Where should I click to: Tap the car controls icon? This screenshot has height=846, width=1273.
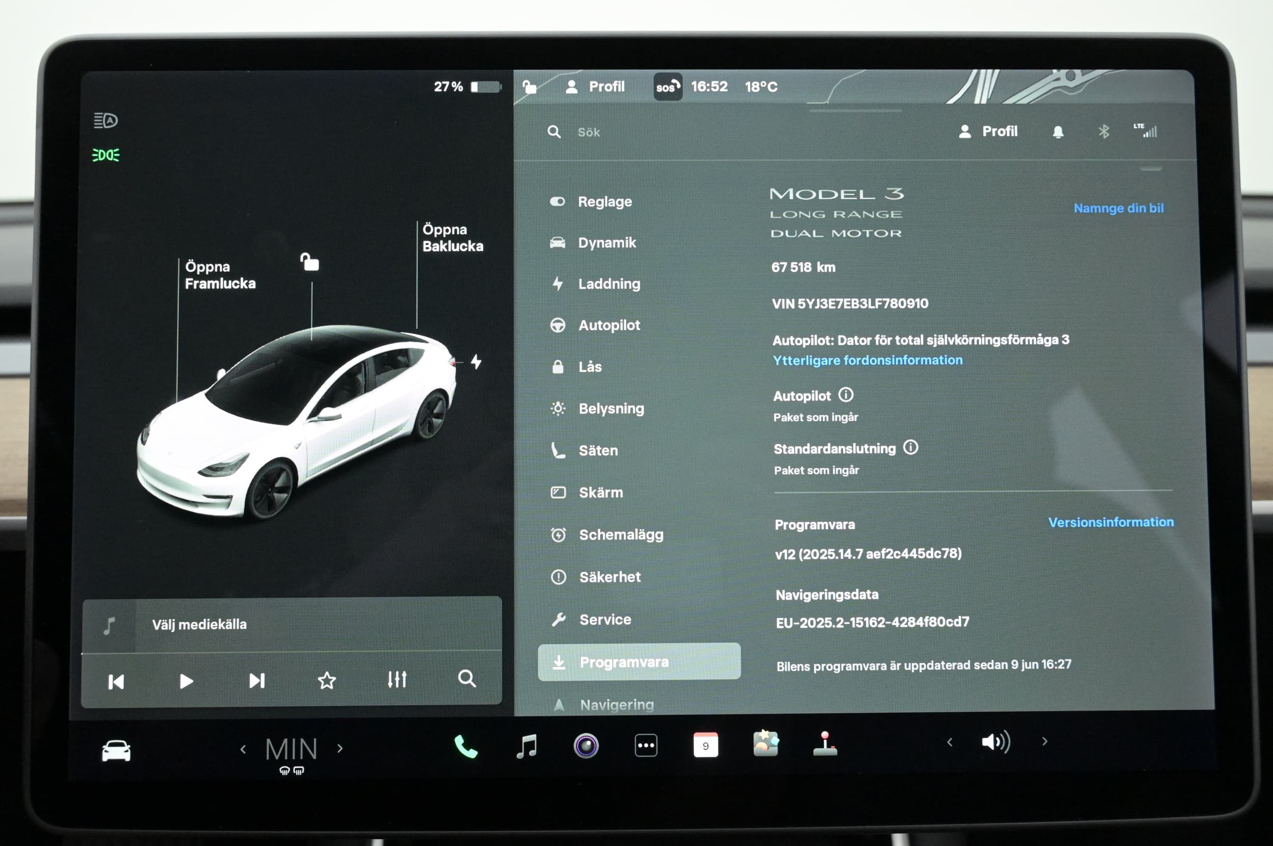click(116, 750)
